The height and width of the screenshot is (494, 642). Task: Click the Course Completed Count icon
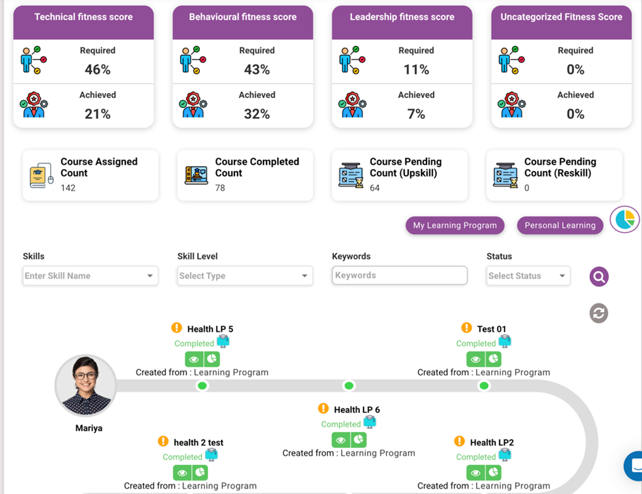tap(196, 175)
